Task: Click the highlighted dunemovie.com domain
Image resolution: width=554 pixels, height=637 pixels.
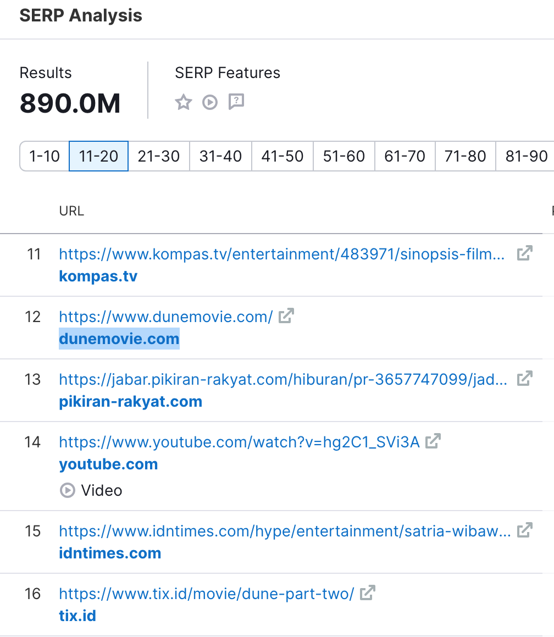Action: point(119,339)
